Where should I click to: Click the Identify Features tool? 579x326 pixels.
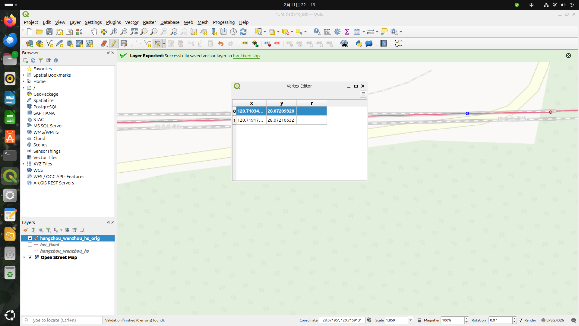[x=317, y=32]
